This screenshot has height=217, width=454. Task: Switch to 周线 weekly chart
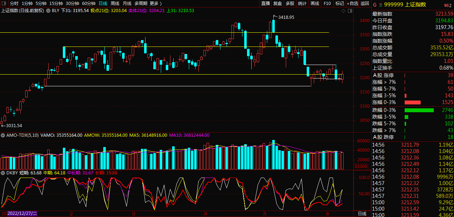[115, 4]
